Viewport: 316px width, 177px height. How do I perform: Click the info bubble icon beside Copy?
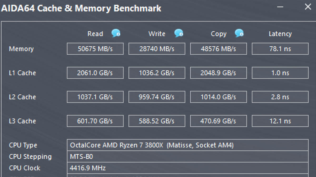pyautogui.click(x=239, y=33)
